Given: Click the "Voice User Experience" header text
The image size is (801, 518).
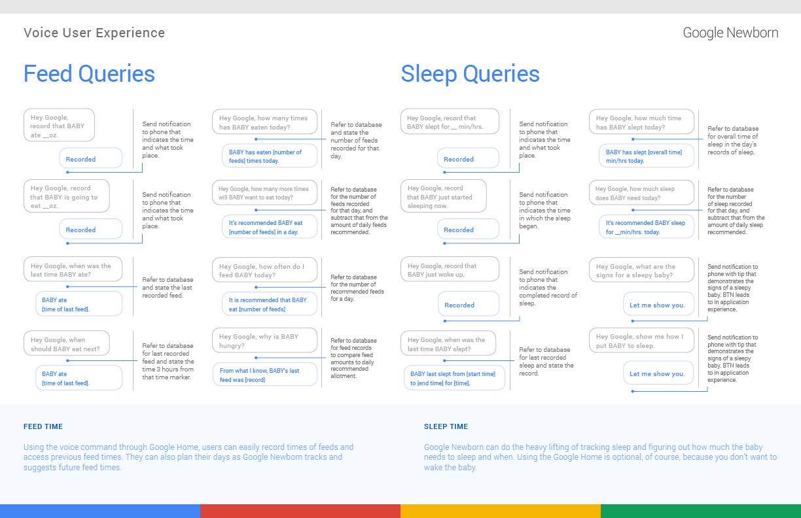Looking at the screenshot, I should tap(94, 33).
